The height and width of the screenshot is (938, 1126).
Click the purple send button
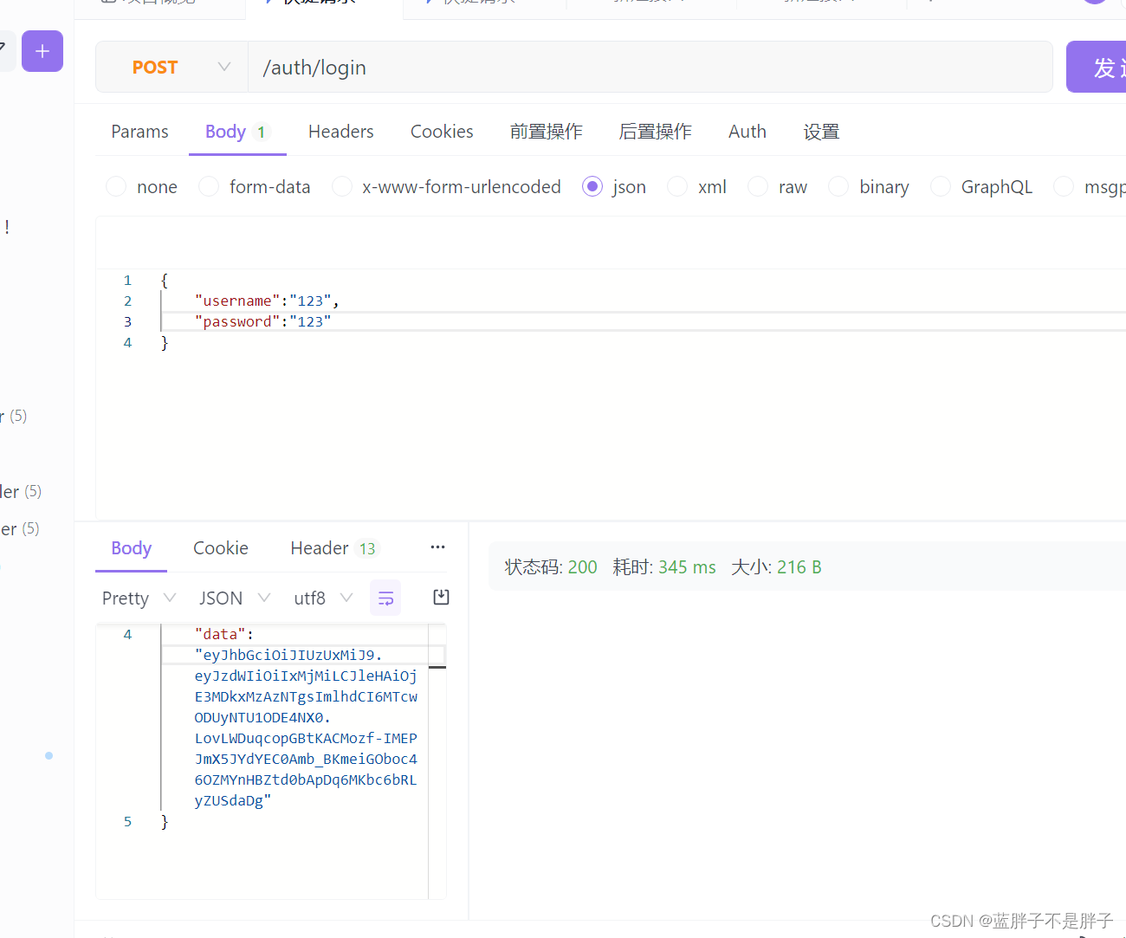point(1097,67)
